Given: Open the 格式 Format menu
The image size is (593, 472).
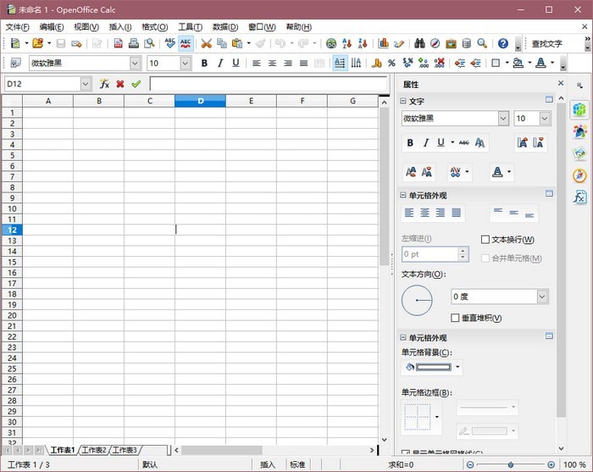Looking at the screenshot, I should pyautogui.click(x=154, y=27).
